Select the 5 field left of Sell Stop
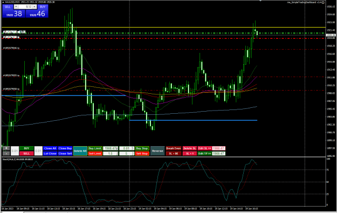 coord(127,154)
